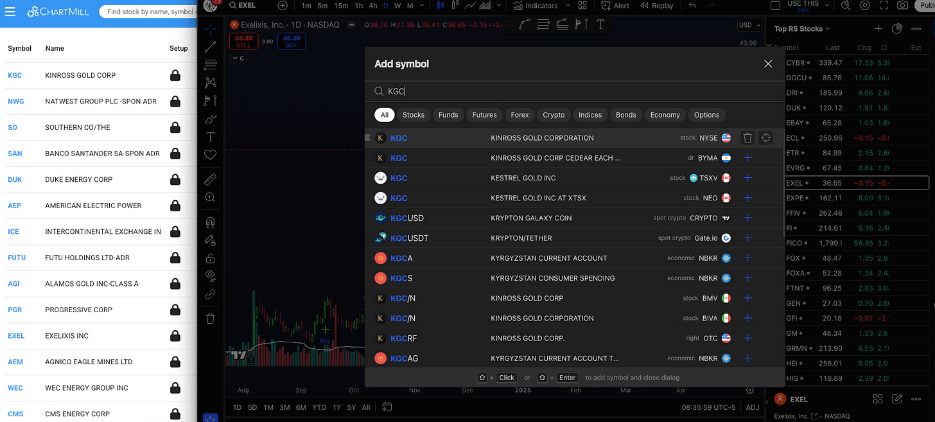935x422 pixels.
Task: Add KGCUSD Krypton Galaxy Coin with plus
Action: point(747,218)
